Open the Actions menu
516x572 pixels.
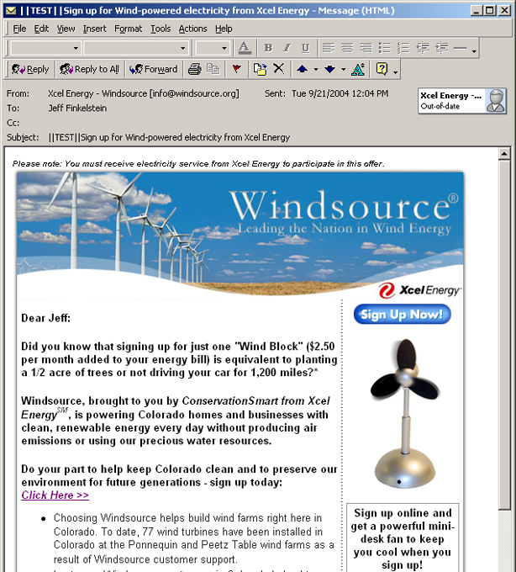pyautogui.click(x=192, y=29)
